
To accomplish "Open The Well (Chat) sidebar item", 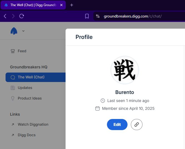I will coord(35,77).
